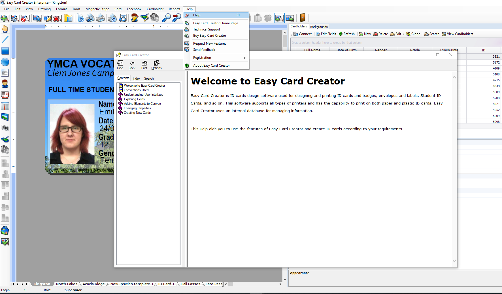Select the blue rectangle shape tool
Viewport: 502px width, 294px height.
point(5,51)
